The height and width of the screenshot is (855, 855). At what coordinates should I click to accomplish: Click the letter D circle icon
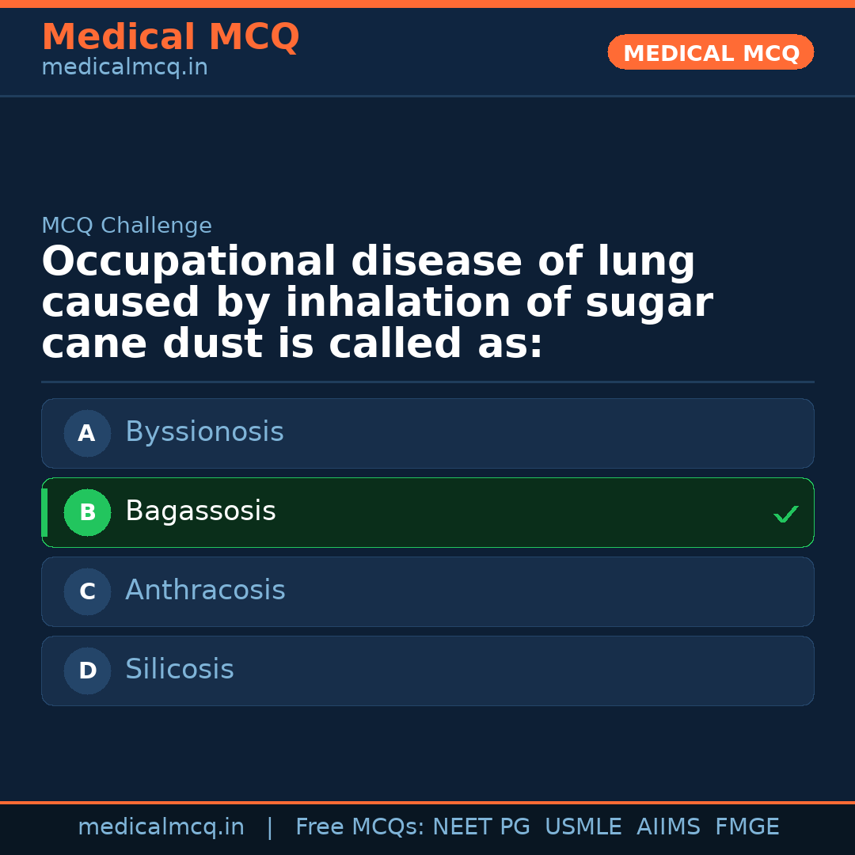(x=87, y=671)
